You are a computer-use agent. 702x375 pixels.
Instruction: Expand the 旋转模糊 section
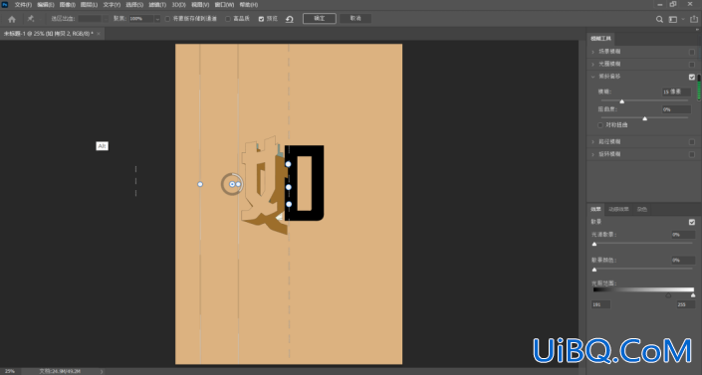(593, 154)
